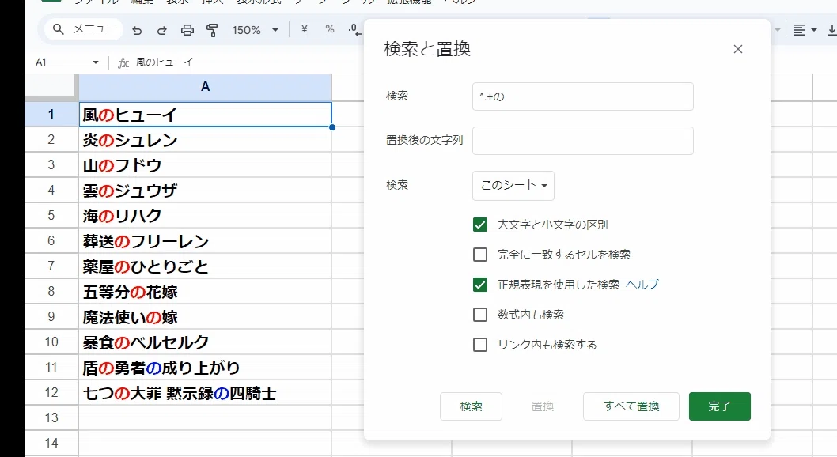Viewport: 837px width, 457px height.
Task: Select cell 海のリハク
Action: [205, 215]
